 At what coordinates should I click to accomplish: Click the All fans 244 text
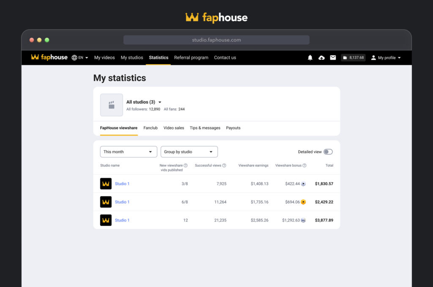click(x=174, y=109)
